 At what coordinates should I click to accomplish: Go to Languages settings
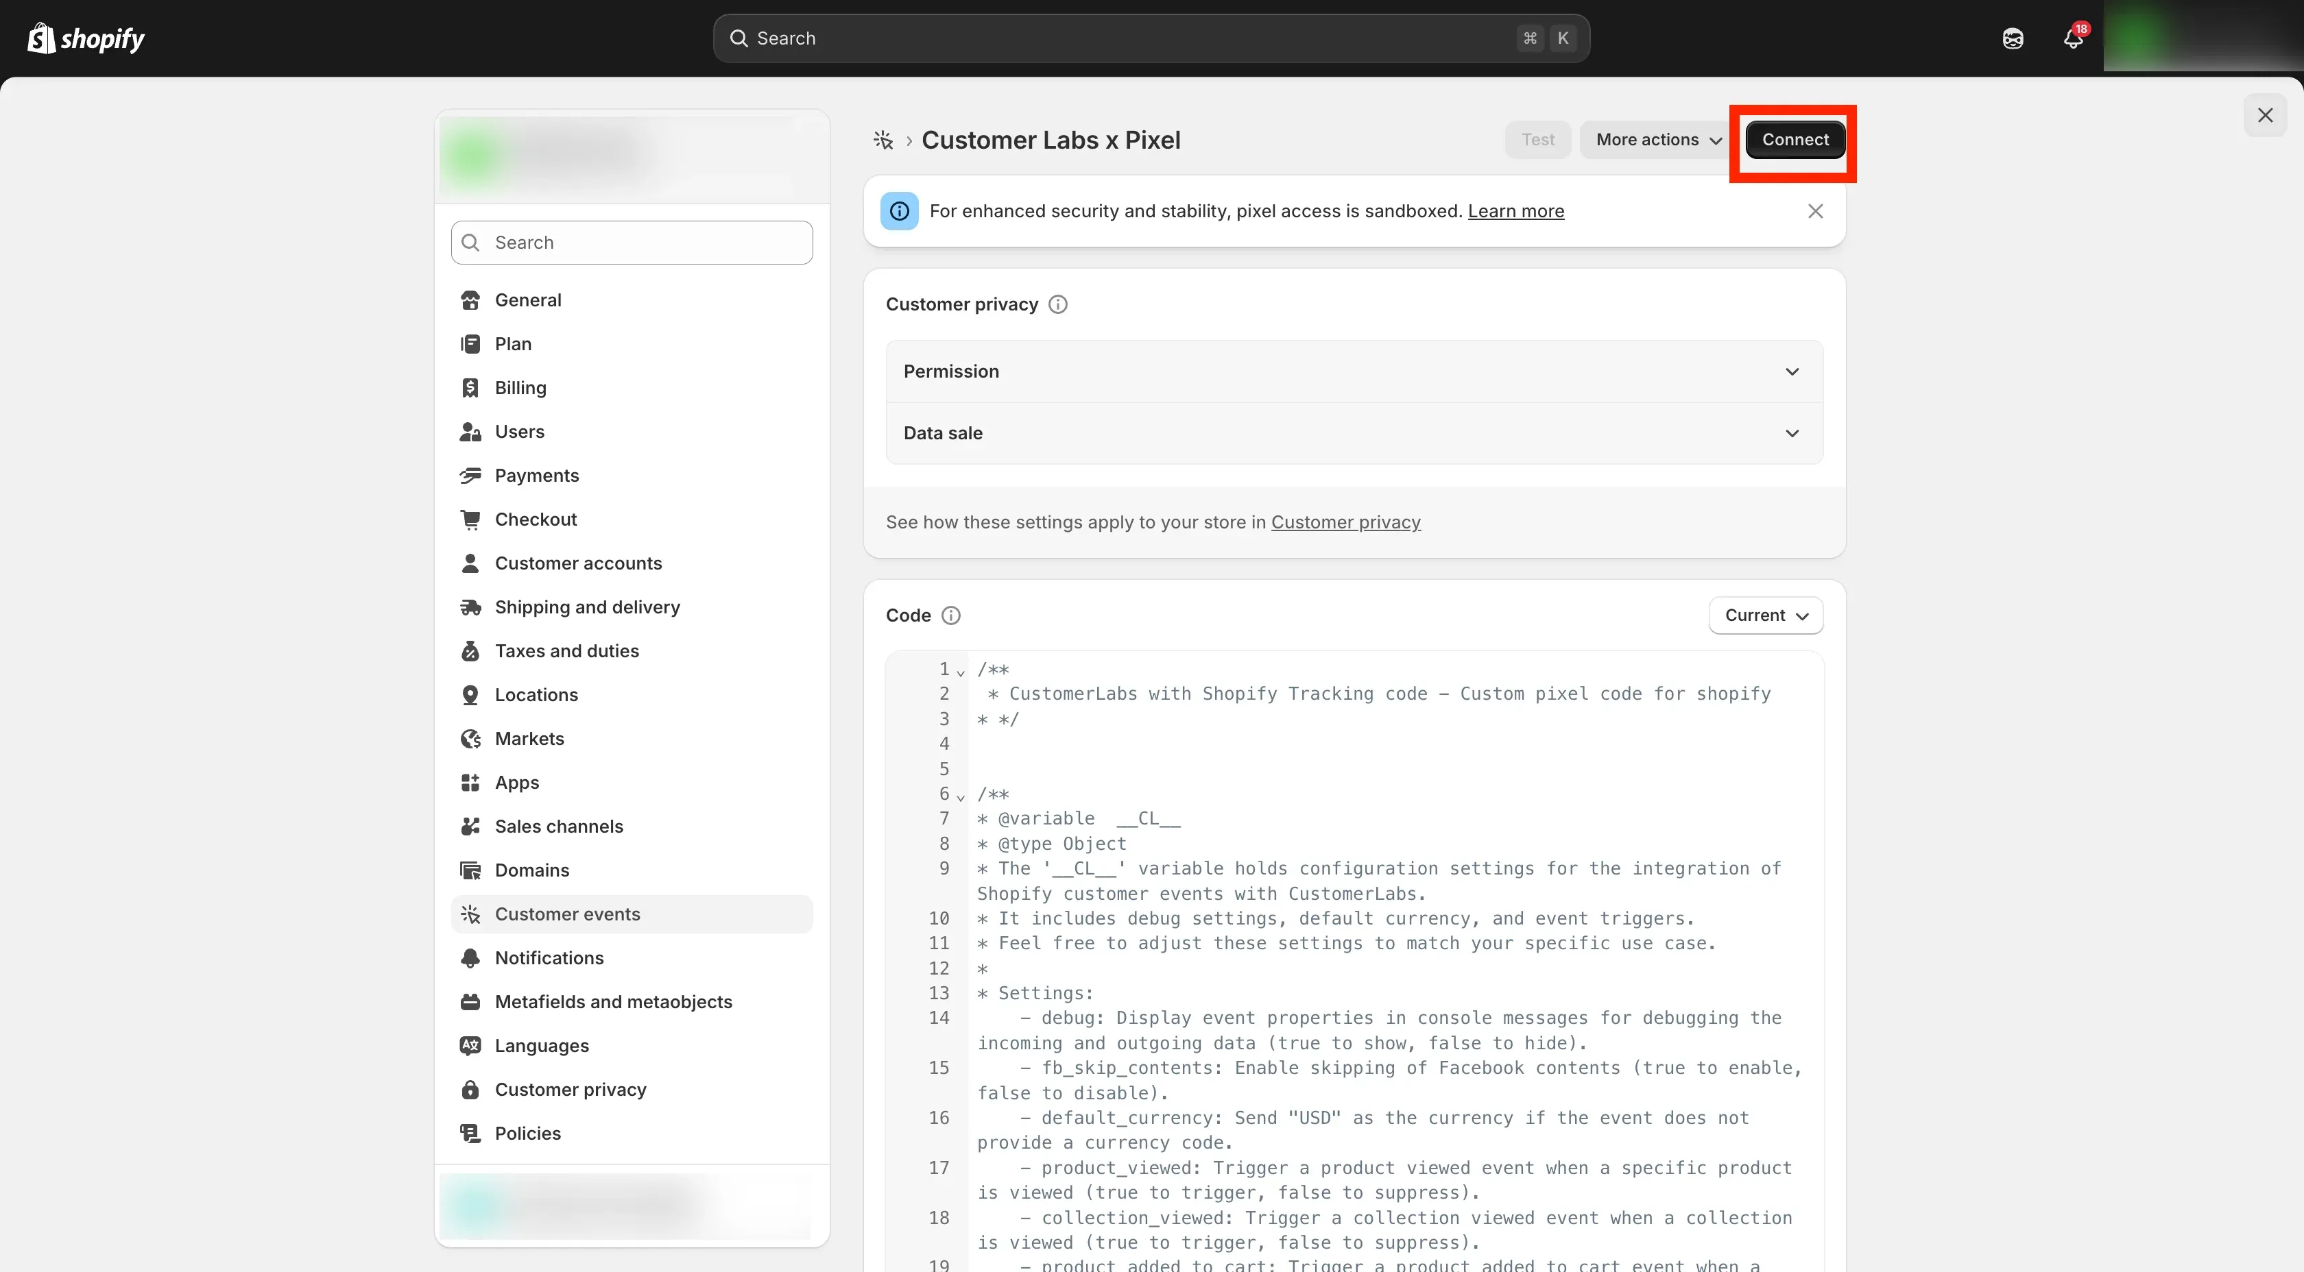click(x=632, y=1045)
